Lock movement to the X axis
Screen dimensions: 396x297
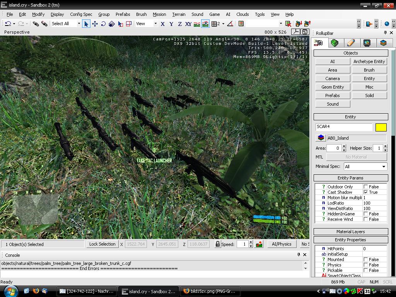pos(163,24)
